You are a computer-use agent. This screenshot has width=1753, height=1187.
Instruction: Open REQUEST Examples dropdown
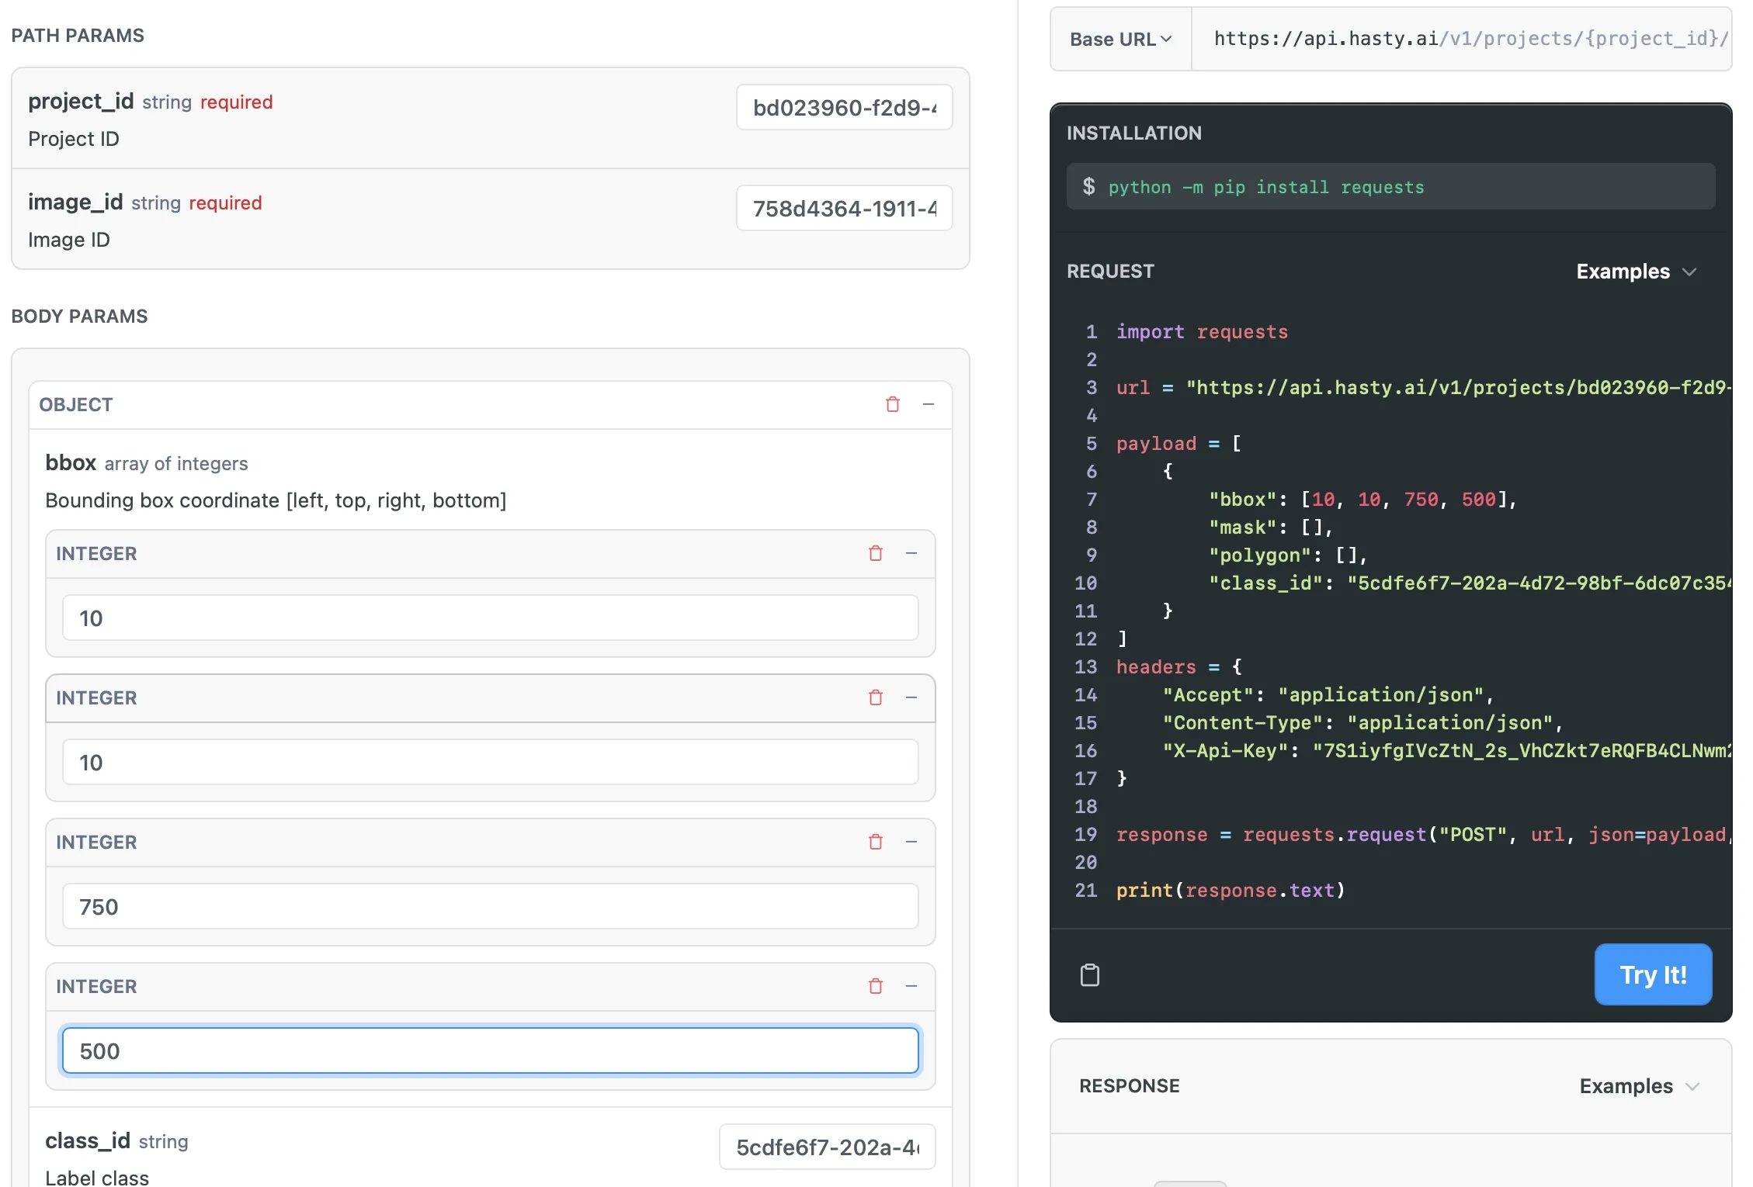click(1636, 272)
